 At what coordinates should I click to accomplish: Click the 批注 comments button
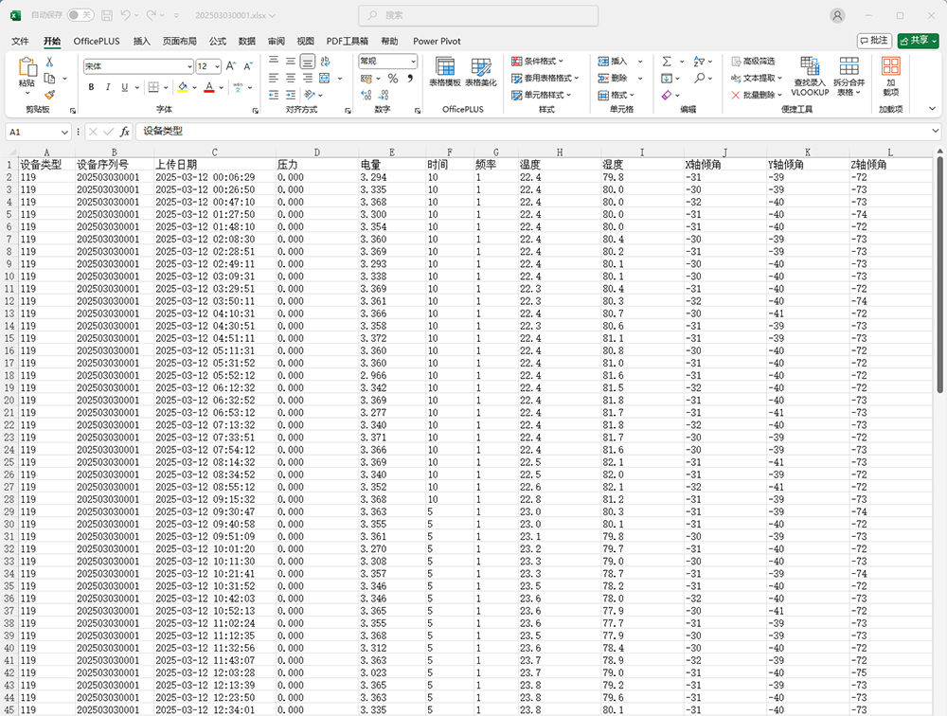(874, 41)
